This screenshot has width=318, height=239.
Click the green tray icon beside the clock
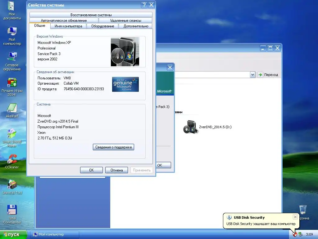pyautogui.click(x=300, y=234)
